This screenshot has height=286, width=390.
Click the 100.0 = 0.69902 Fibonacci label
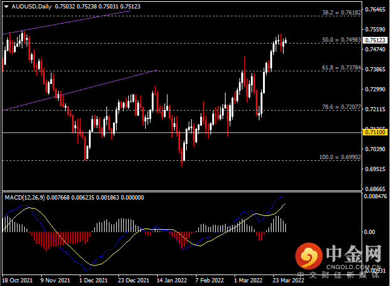(340, 157)
